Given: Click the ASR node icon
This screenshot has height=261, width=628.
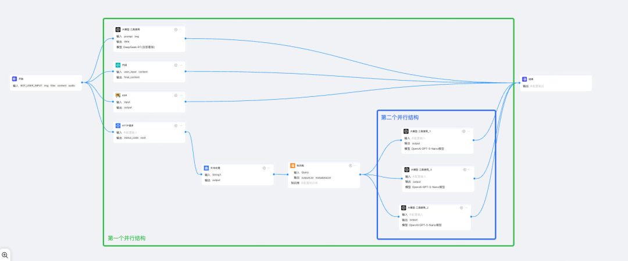Looking at the screenshot, I should [118, 95].
